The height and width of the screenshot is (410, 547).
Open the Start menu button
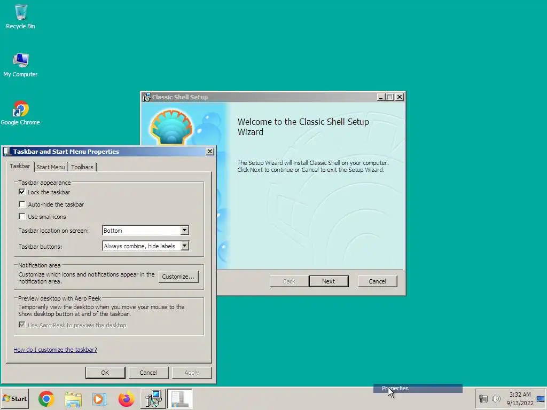tap(14, 398)
